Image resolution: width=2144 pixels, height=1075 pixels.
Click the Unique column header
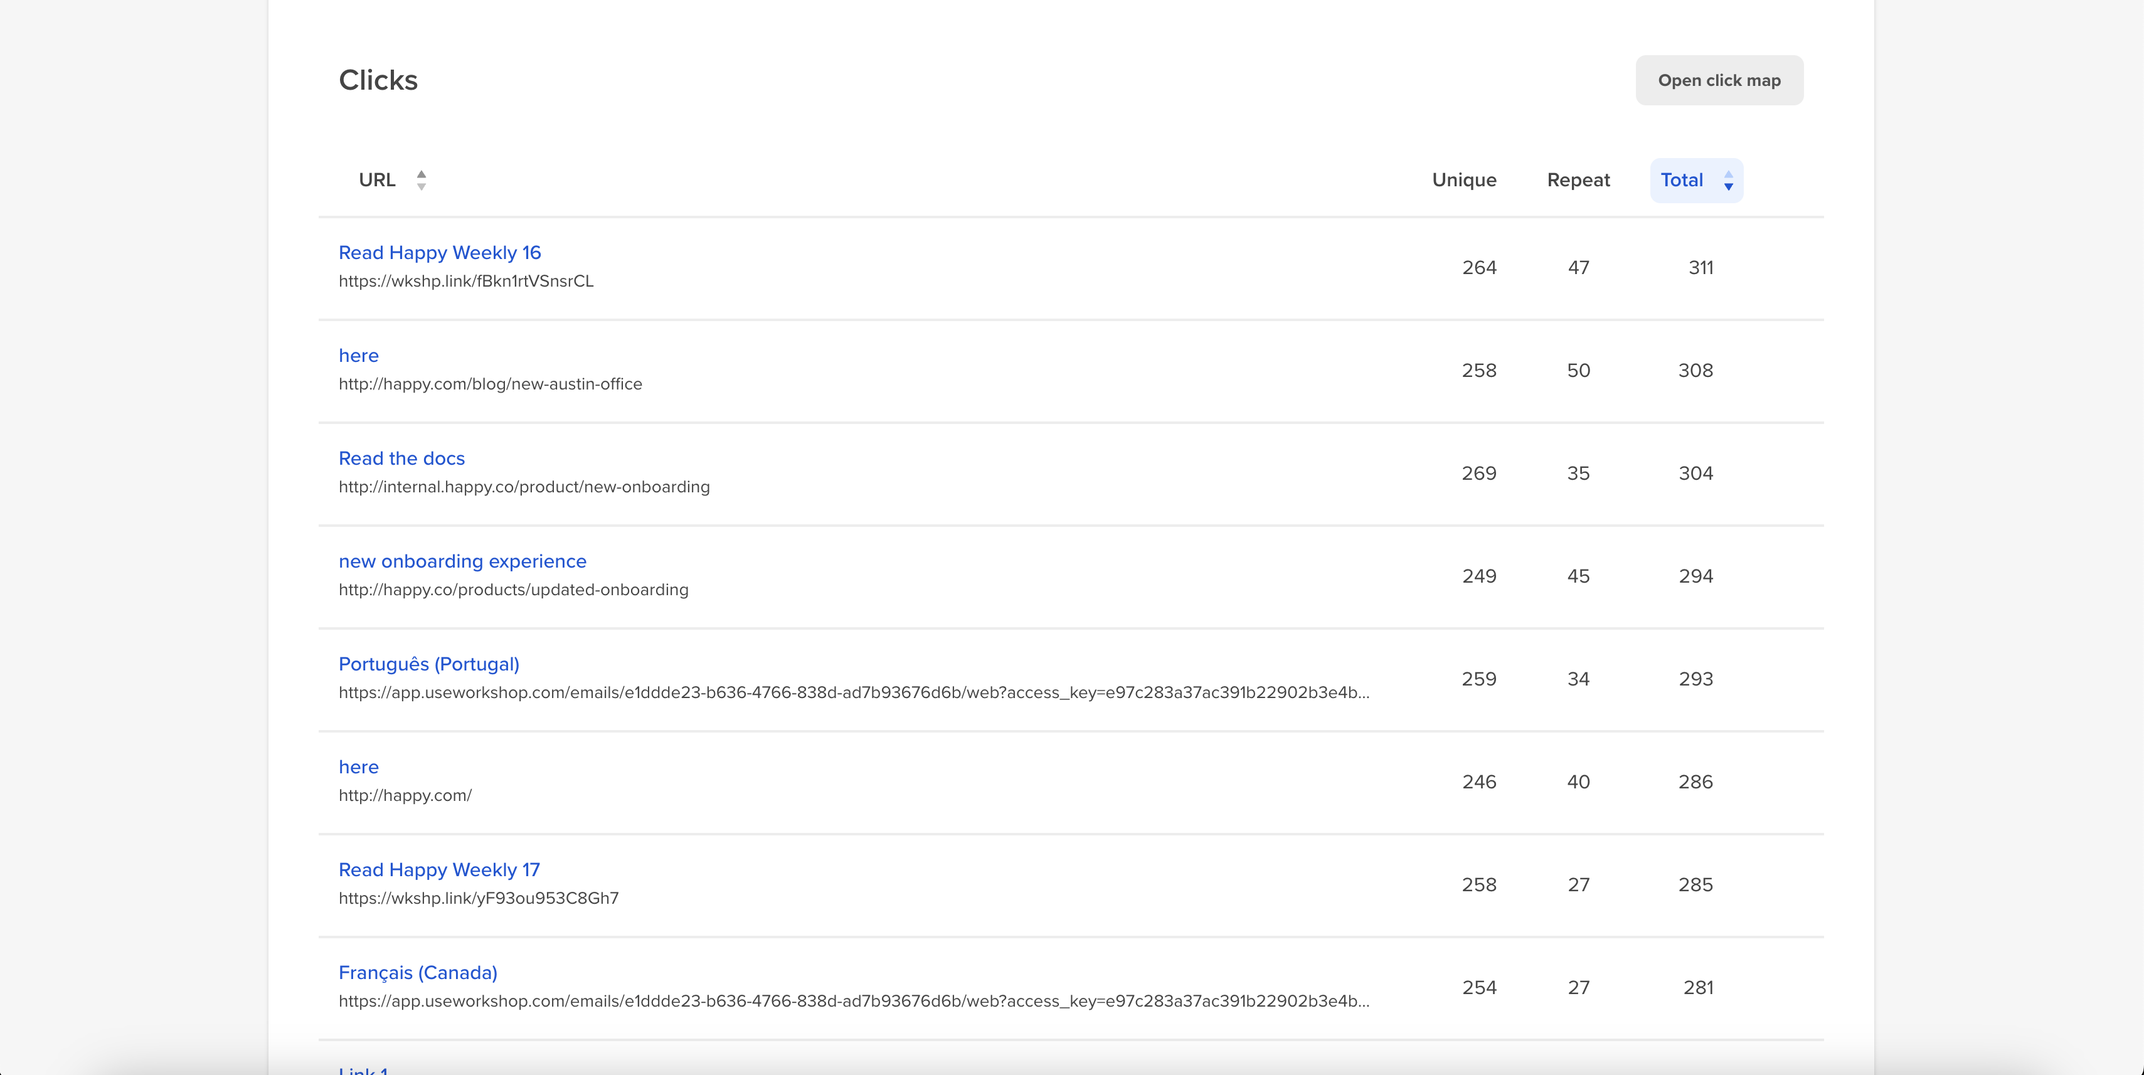1464,180
